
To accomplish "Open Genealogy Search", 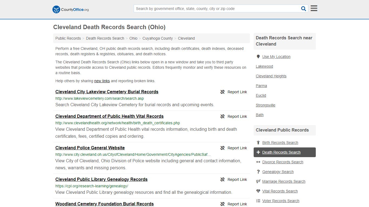I will [x=278, y=172].
